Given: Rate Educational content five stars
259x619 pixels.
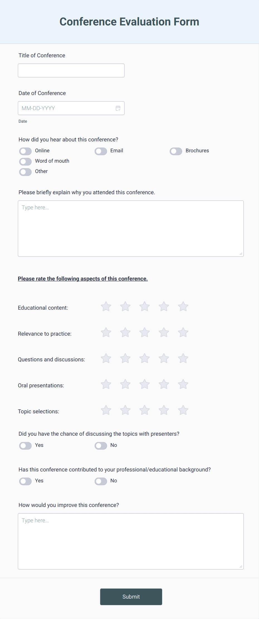Looking at the screenshot, I should (183, 306).
